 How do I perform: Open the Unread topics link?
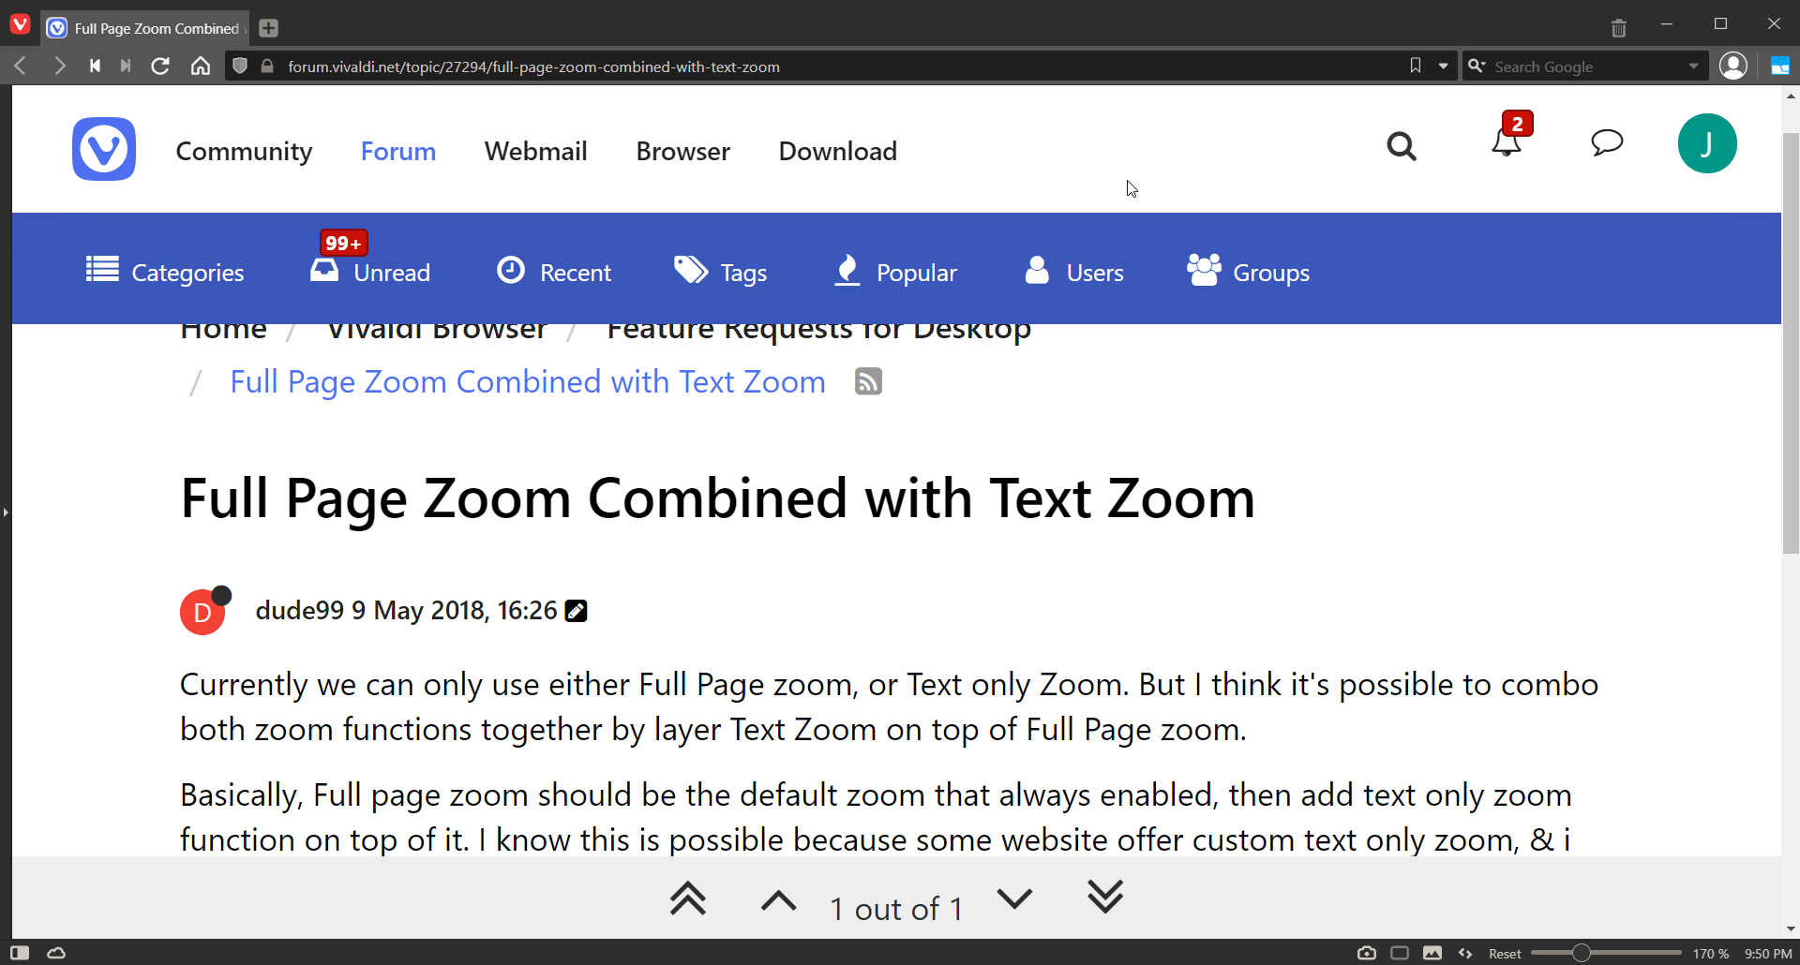pos(391,272)
